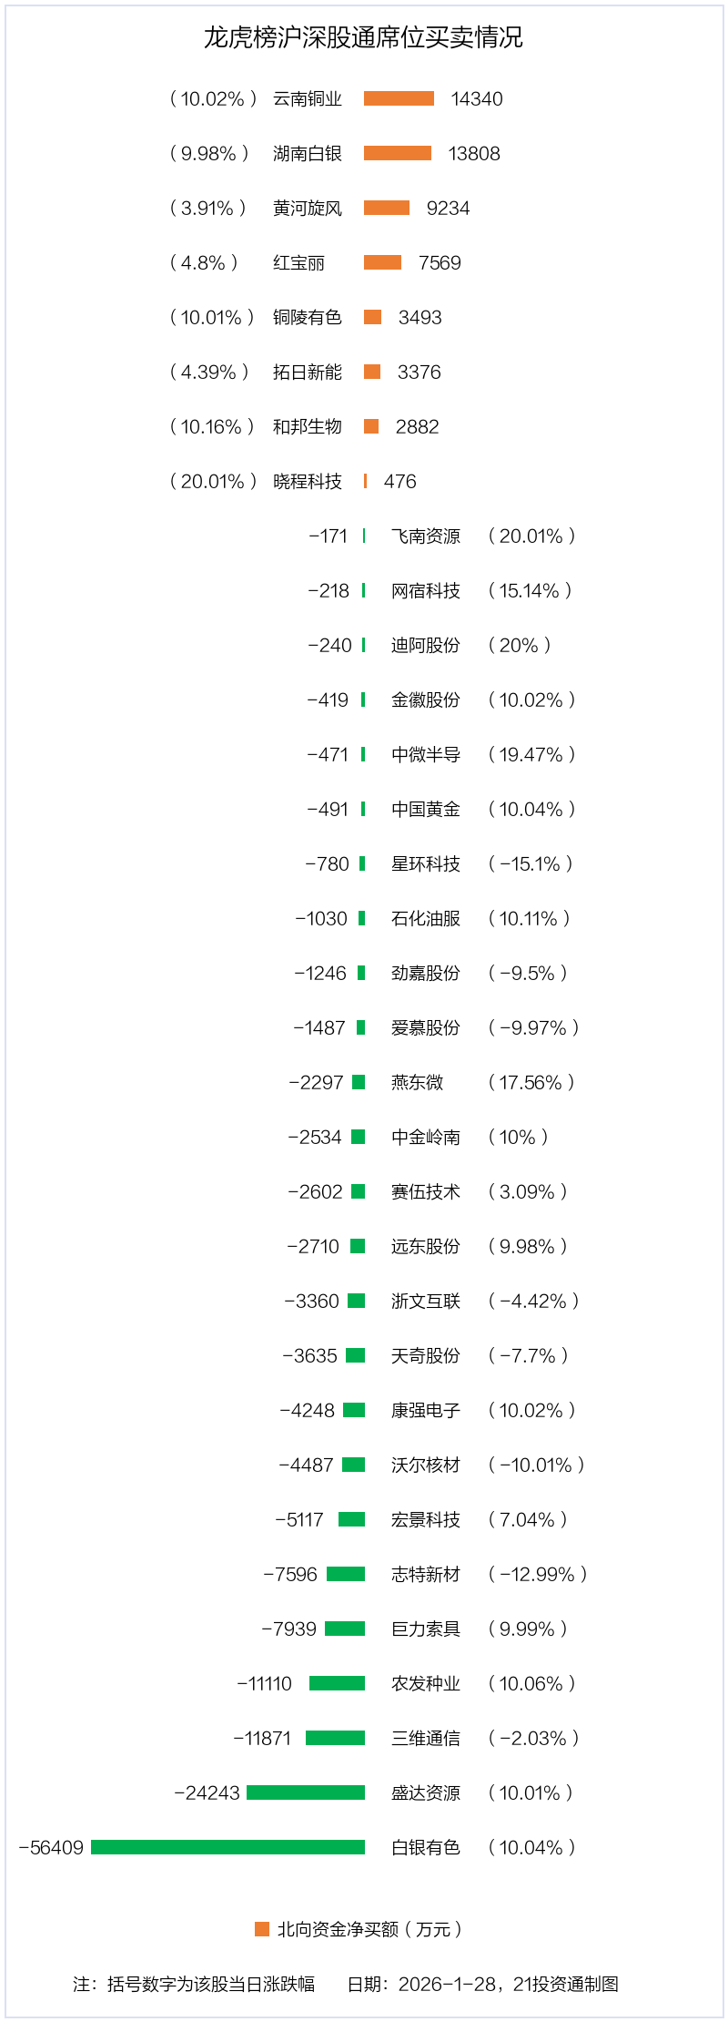The width and height of the screenshot is (728, 2022).
Task: Click the orange bar for 云南铜业
Action: point(399,98)
